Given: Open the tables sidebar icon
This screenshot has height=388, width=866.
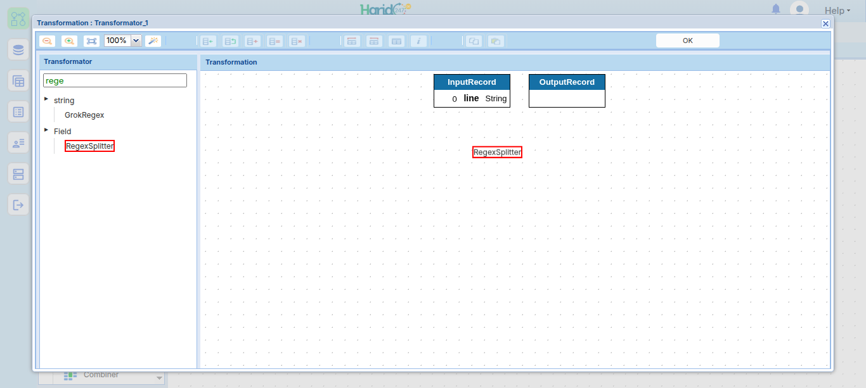Looking at the screenshot, I should tap(18, 80).
